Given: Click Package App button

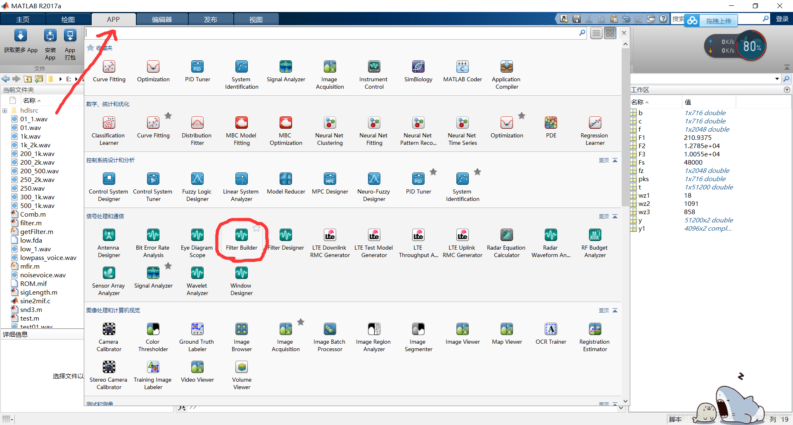Looking at the screenshot, I should [70, 45].
